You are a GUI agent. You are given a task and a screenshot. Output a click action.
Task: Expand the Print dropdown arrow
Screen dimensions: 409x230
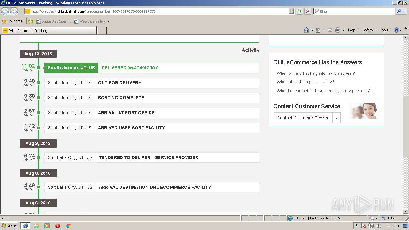343,30
